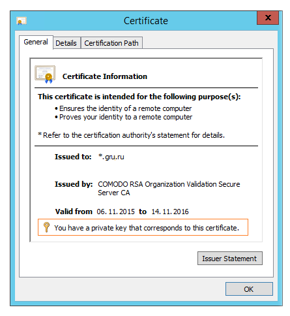Click the Certificate Information heading

(105, 76)
